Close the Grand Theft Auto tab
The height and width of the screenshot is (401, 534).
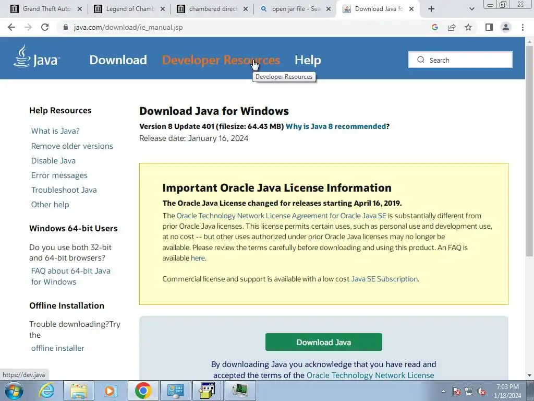tap(80, 9)
